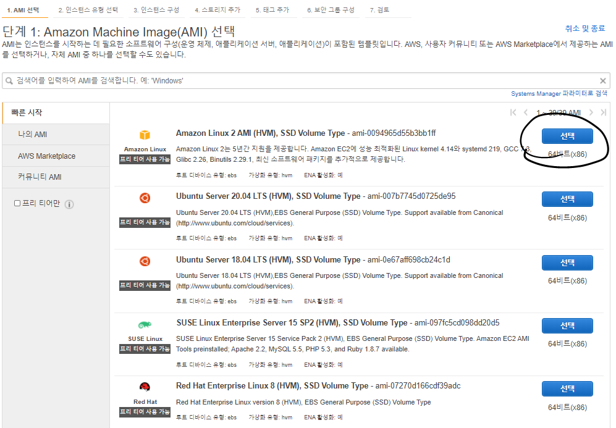Click 프리 티어 사용 가능 badge under Amazon Linux

145,159
